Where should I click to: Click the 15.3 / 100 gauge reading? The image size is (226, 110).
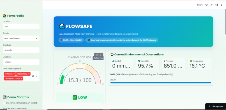[80, 80]
